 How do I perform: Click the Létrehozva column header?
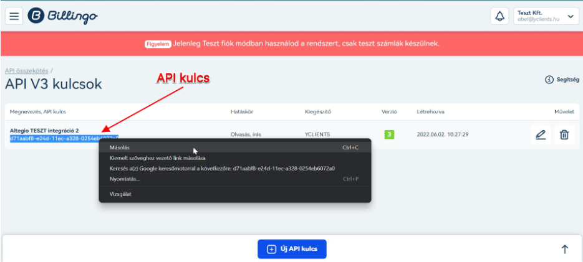pyautogui.click(x=431, y=111)
